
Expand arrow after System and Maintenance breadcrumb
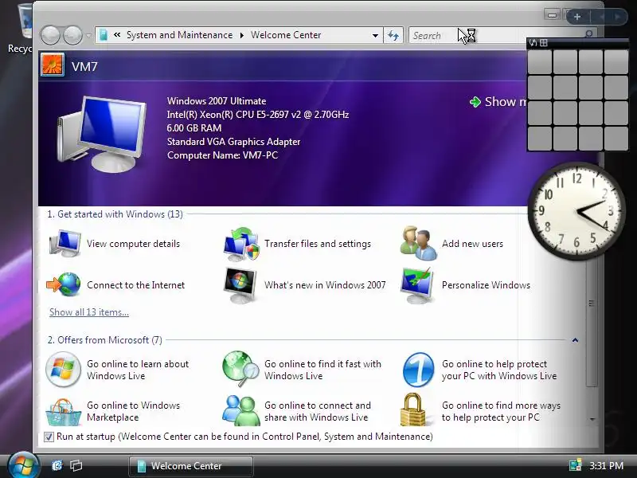click(x=242, y=35)
